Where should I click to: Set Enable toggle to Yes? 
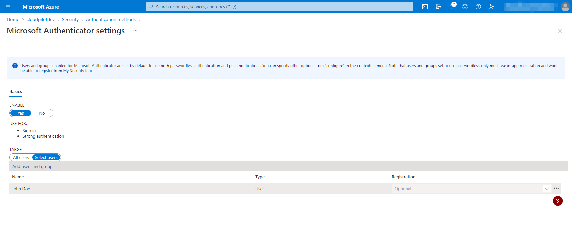coord(21,113)
